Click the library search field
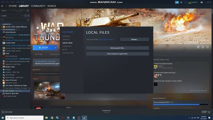213x120 pixels. [x=14, y=20]
